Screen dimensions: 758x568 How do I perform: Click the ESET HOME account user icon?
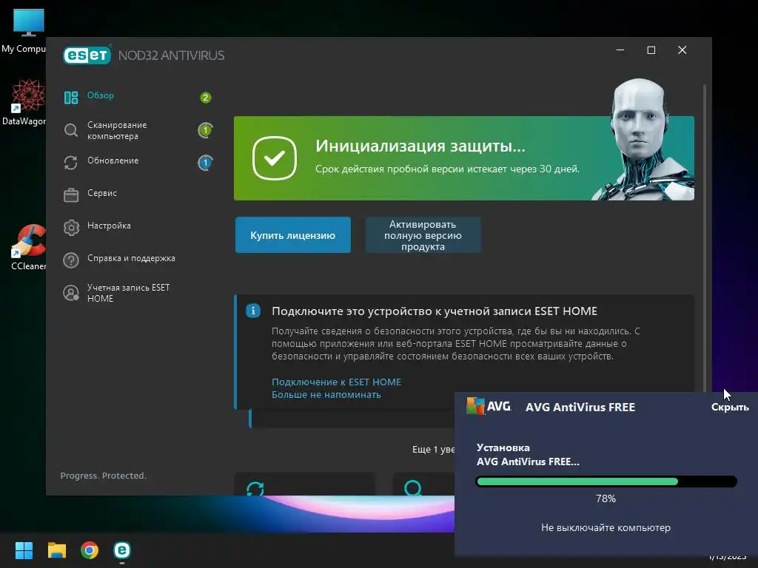pos(71,293)
